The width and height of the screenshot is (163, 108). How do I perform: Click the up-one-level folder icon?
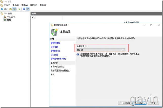click(10, 9)
